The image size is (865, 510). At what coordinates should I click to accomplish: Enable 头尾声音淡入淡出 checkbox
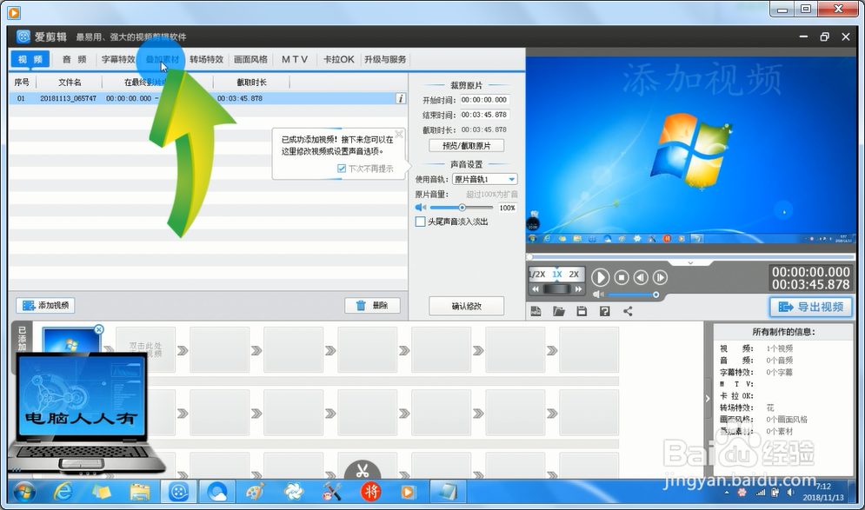421,222
